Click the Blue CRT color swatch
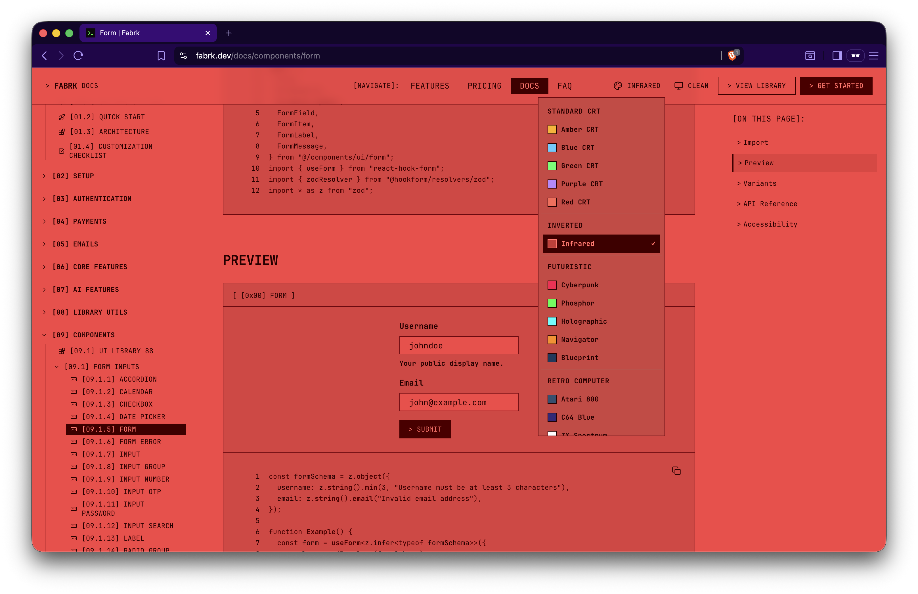918x594 pixels. pyautogui.click(x=552, y=147)
